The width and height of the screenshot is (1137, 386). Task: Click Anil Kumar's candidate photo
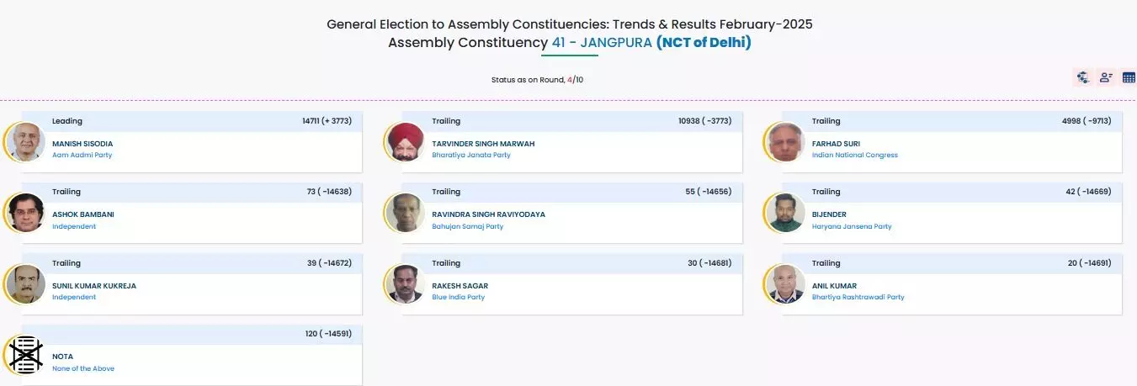[x=785, y=284]
